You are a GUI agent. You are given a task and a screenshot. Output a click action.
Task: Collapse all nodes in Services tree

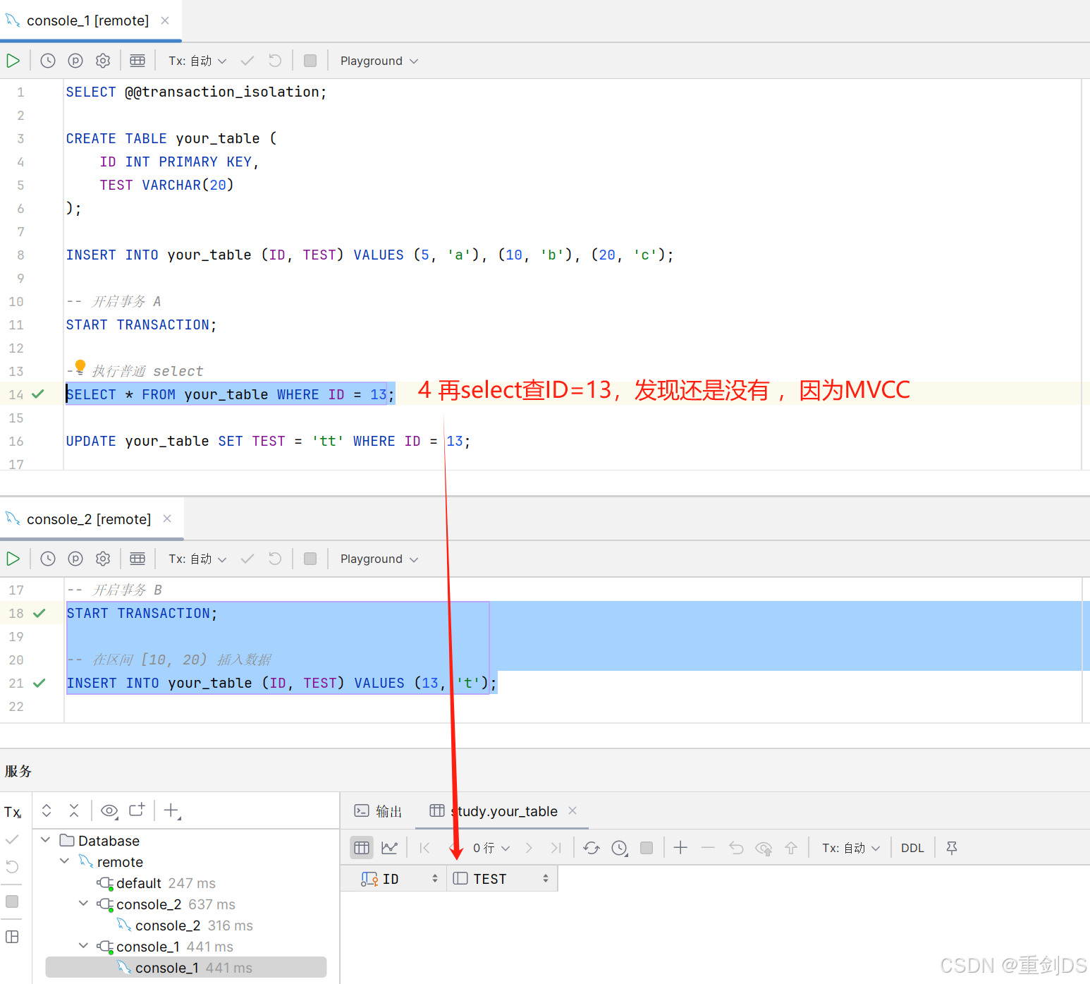coord(74,810)
